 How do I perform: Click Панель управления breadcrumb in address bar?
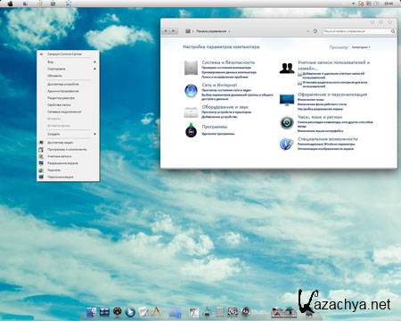click(x=211, y=31)
